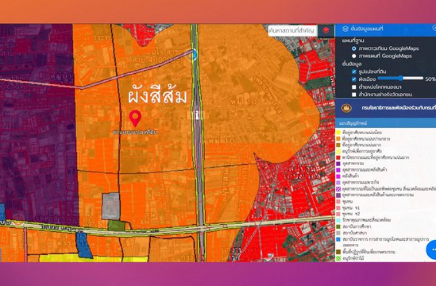This screenshot has width=436, height=286.
Task: Click the blue government institution legend swatch
Action: (x=338, y=239)
